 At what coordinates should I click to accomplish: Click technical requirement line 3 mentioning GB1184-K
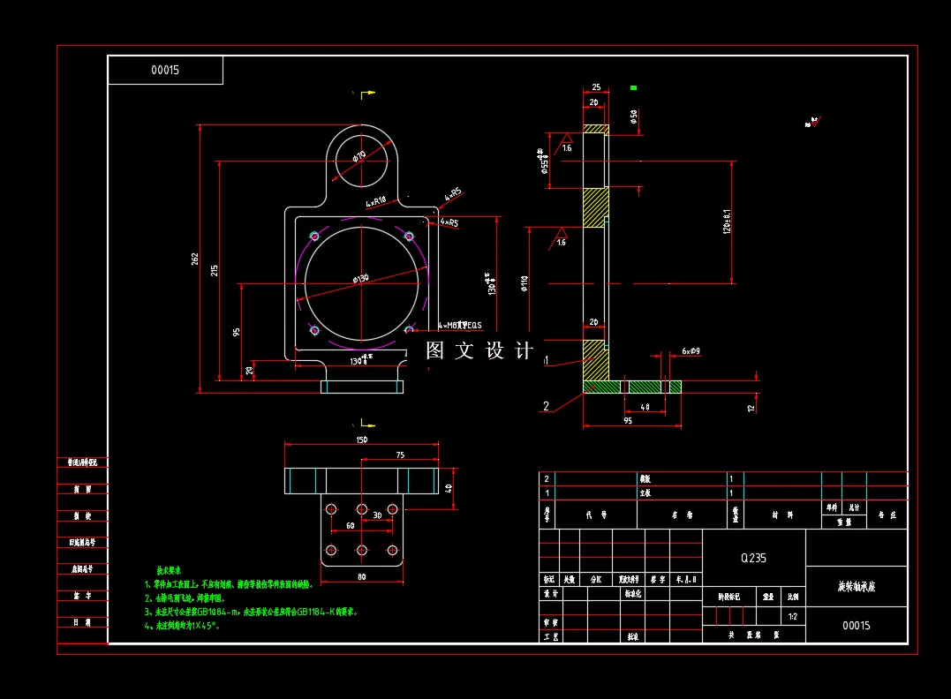tap(251, 612)
